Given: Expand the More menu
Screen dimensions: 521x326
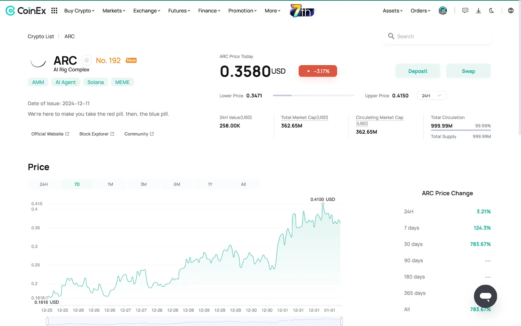Looking at the screenshot, I should point(273,11).
